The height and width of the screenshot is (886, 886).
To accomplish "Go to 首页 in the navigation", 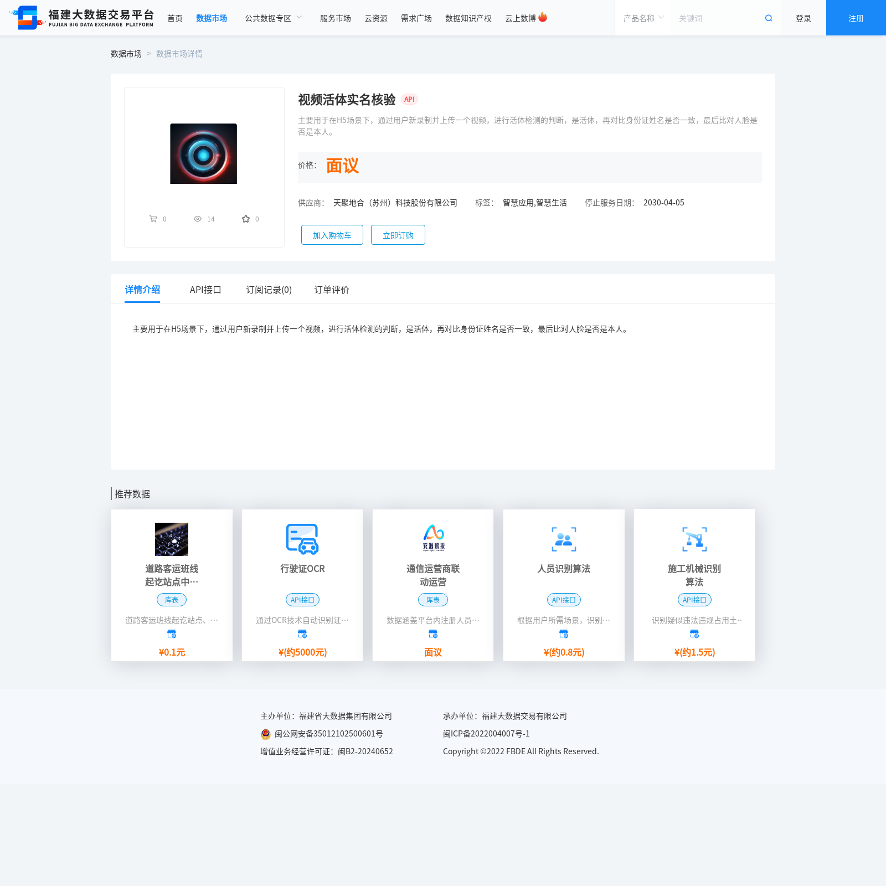I will coord(175,18).
